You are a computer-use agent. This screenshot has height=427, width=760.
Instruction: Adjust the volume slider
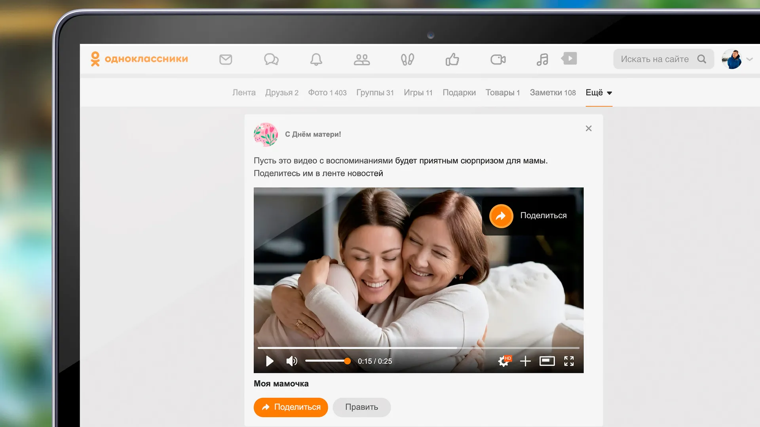pos(328,361)
